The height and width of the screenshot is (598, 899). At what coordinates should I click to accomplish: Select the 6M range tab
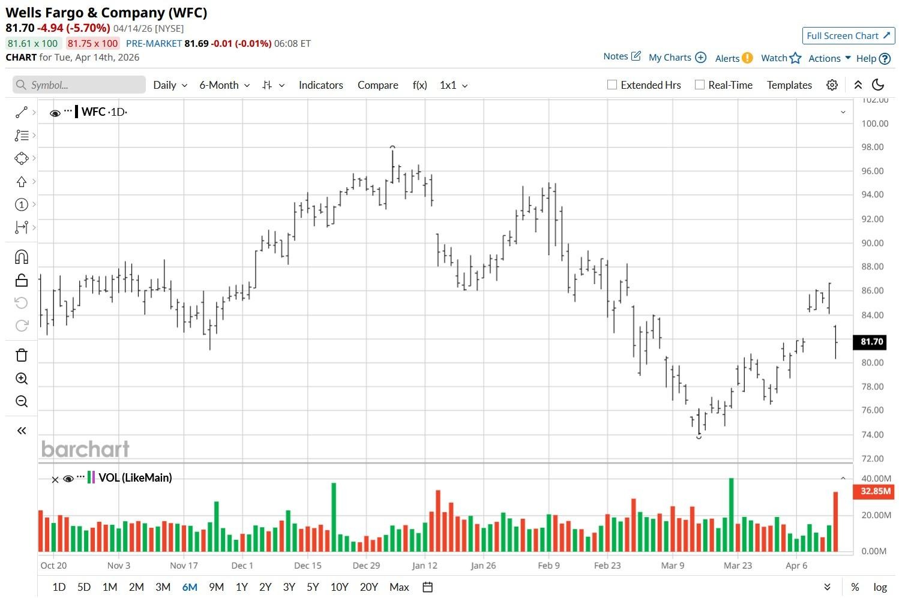pos(190,587)
